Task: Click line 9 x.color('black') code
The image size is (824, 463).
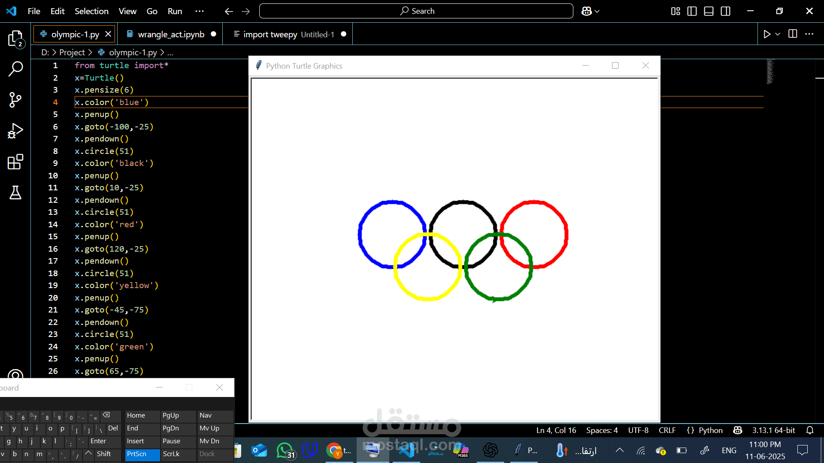Action: coord(114,163)
